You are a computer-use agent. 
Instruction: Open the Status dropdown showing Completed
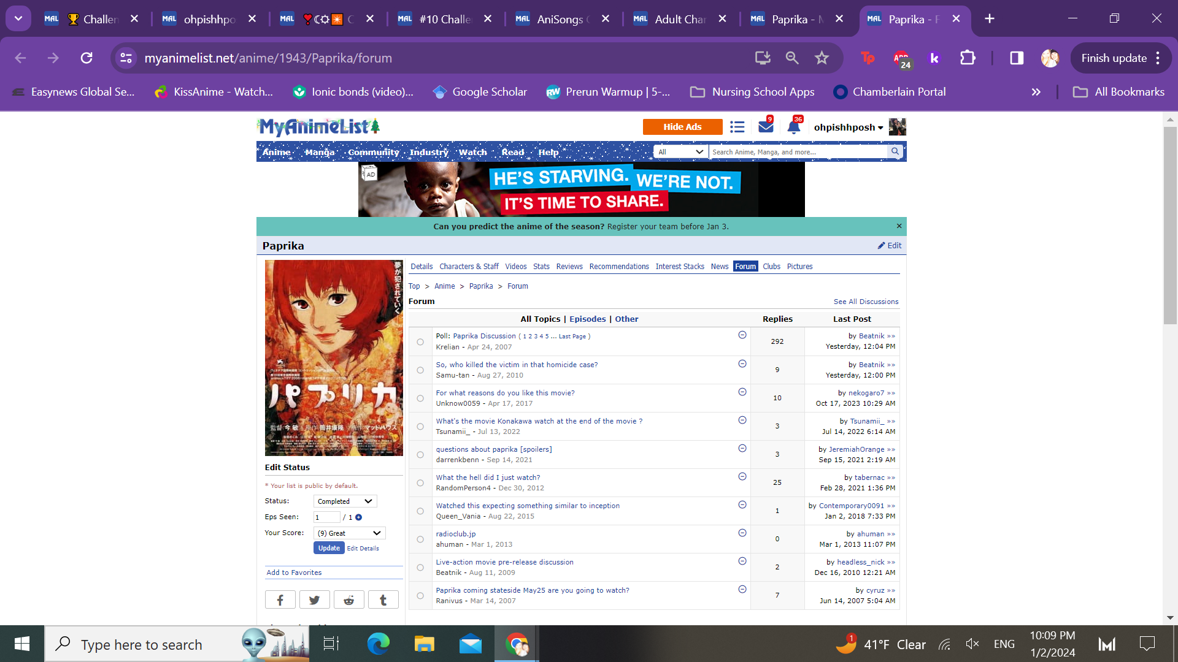(345, 501)
